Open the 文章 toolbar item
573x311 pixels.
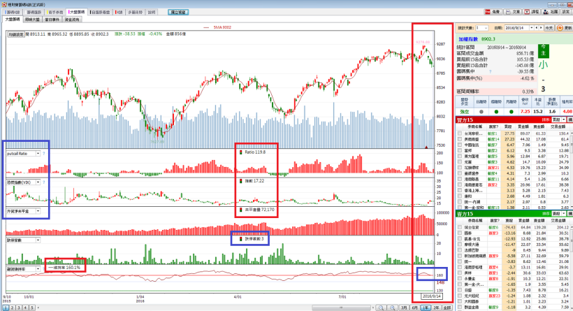(x=513, y=12)
